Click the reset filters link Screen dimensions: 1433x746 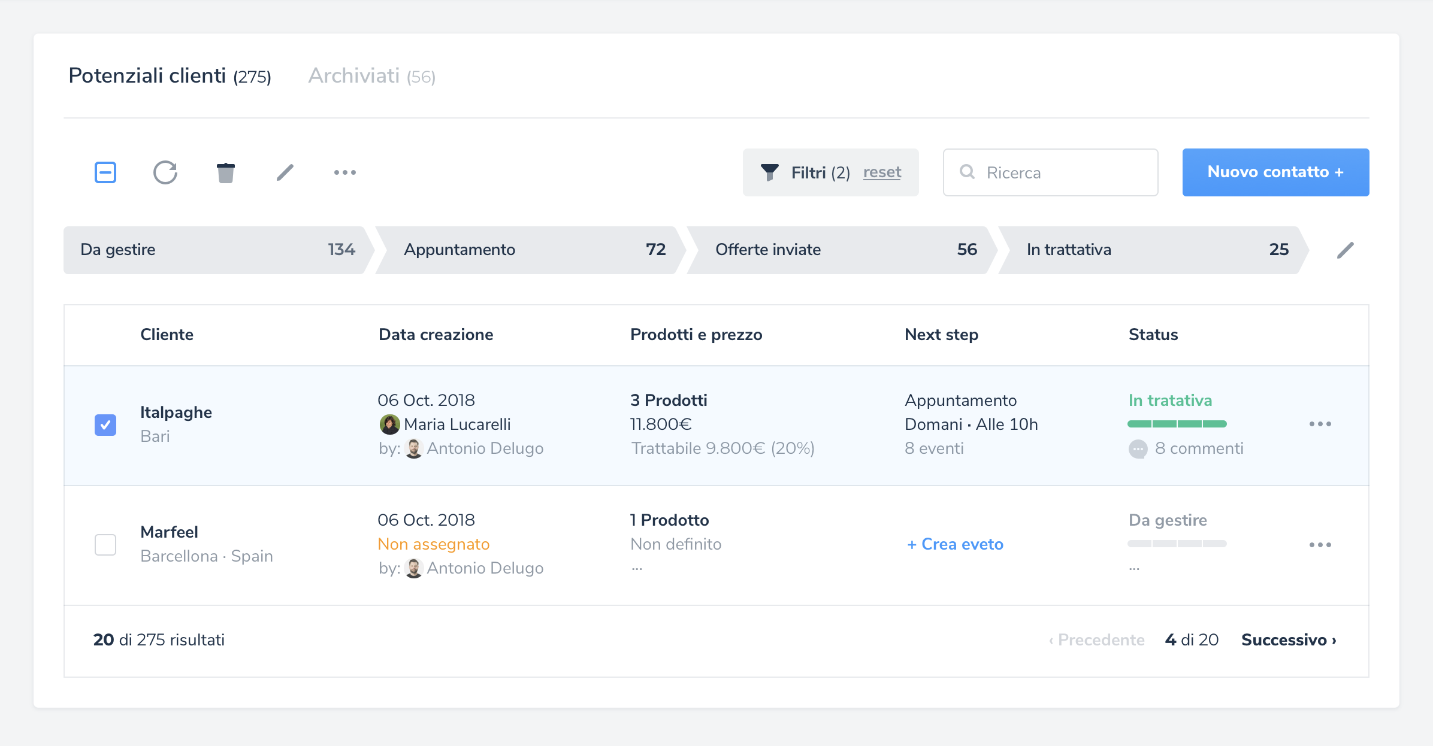coord(882,172)
